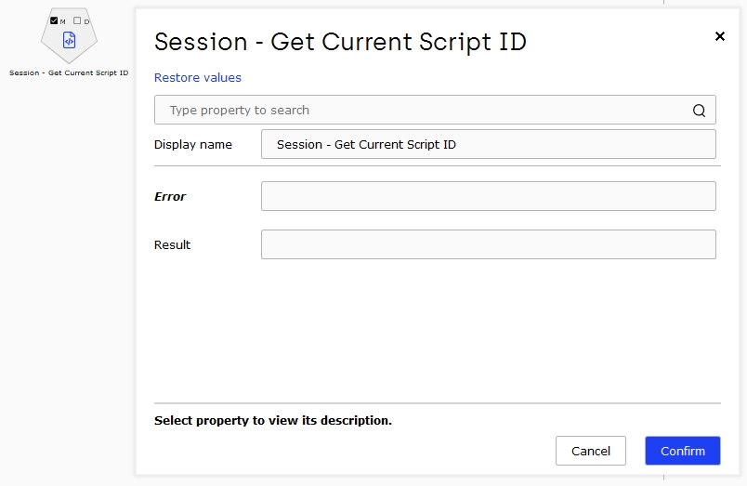Focus the Type property to search field
This screenshot has width=747, height=486.
pyautogui.click(x=435, y=110)
